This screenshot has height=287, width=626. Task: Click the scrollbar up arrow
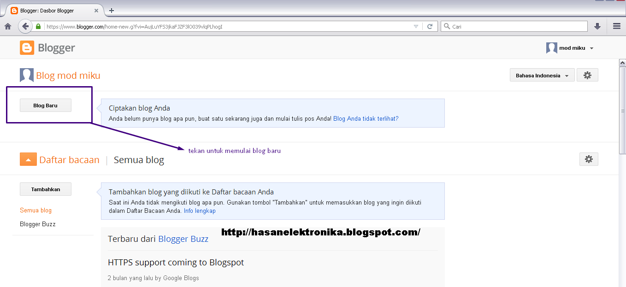tap(622, 63)
